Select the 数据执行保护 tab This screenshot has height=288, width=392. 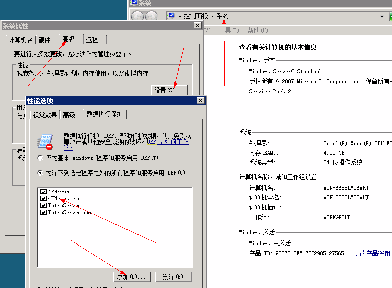(x=105, y=114)
